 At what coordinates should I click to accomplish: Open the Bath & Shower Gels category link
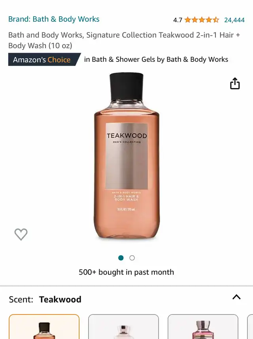tap(156, 59)
